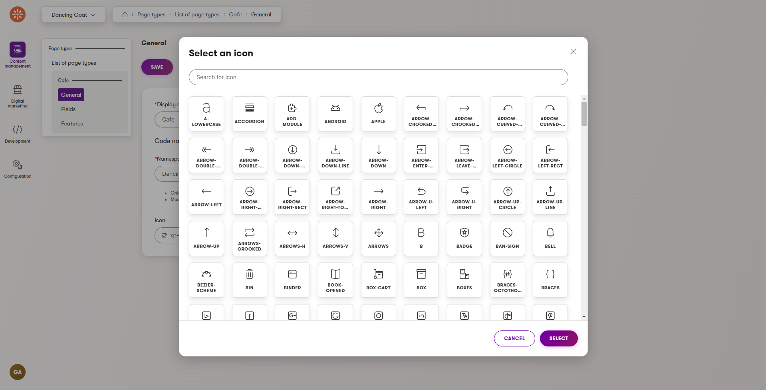
Task: Open Content management in sidebar
Action: (18, 55)
